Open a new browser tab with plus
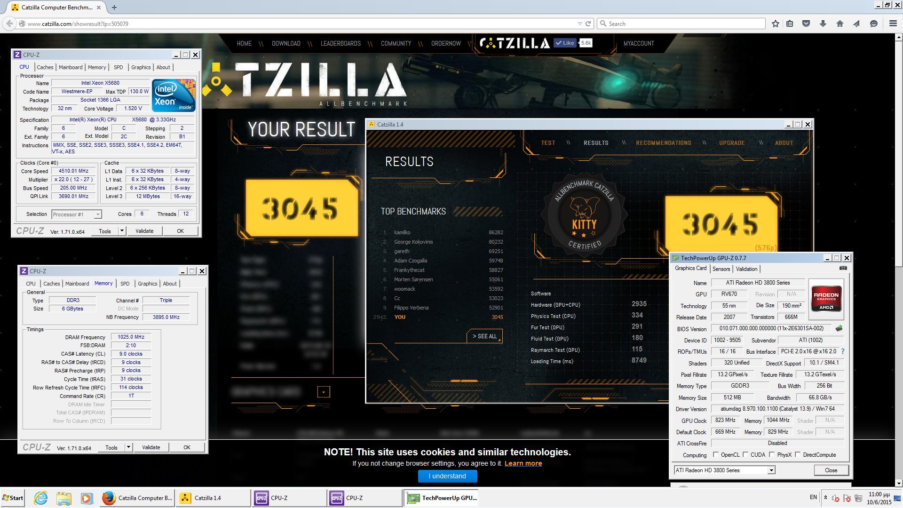903x508 pixels. [114, 7]
